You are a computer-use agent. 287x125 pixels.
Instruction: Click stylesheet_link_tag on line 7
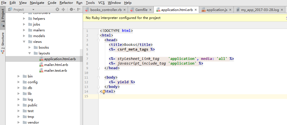(x=138, y=59)
